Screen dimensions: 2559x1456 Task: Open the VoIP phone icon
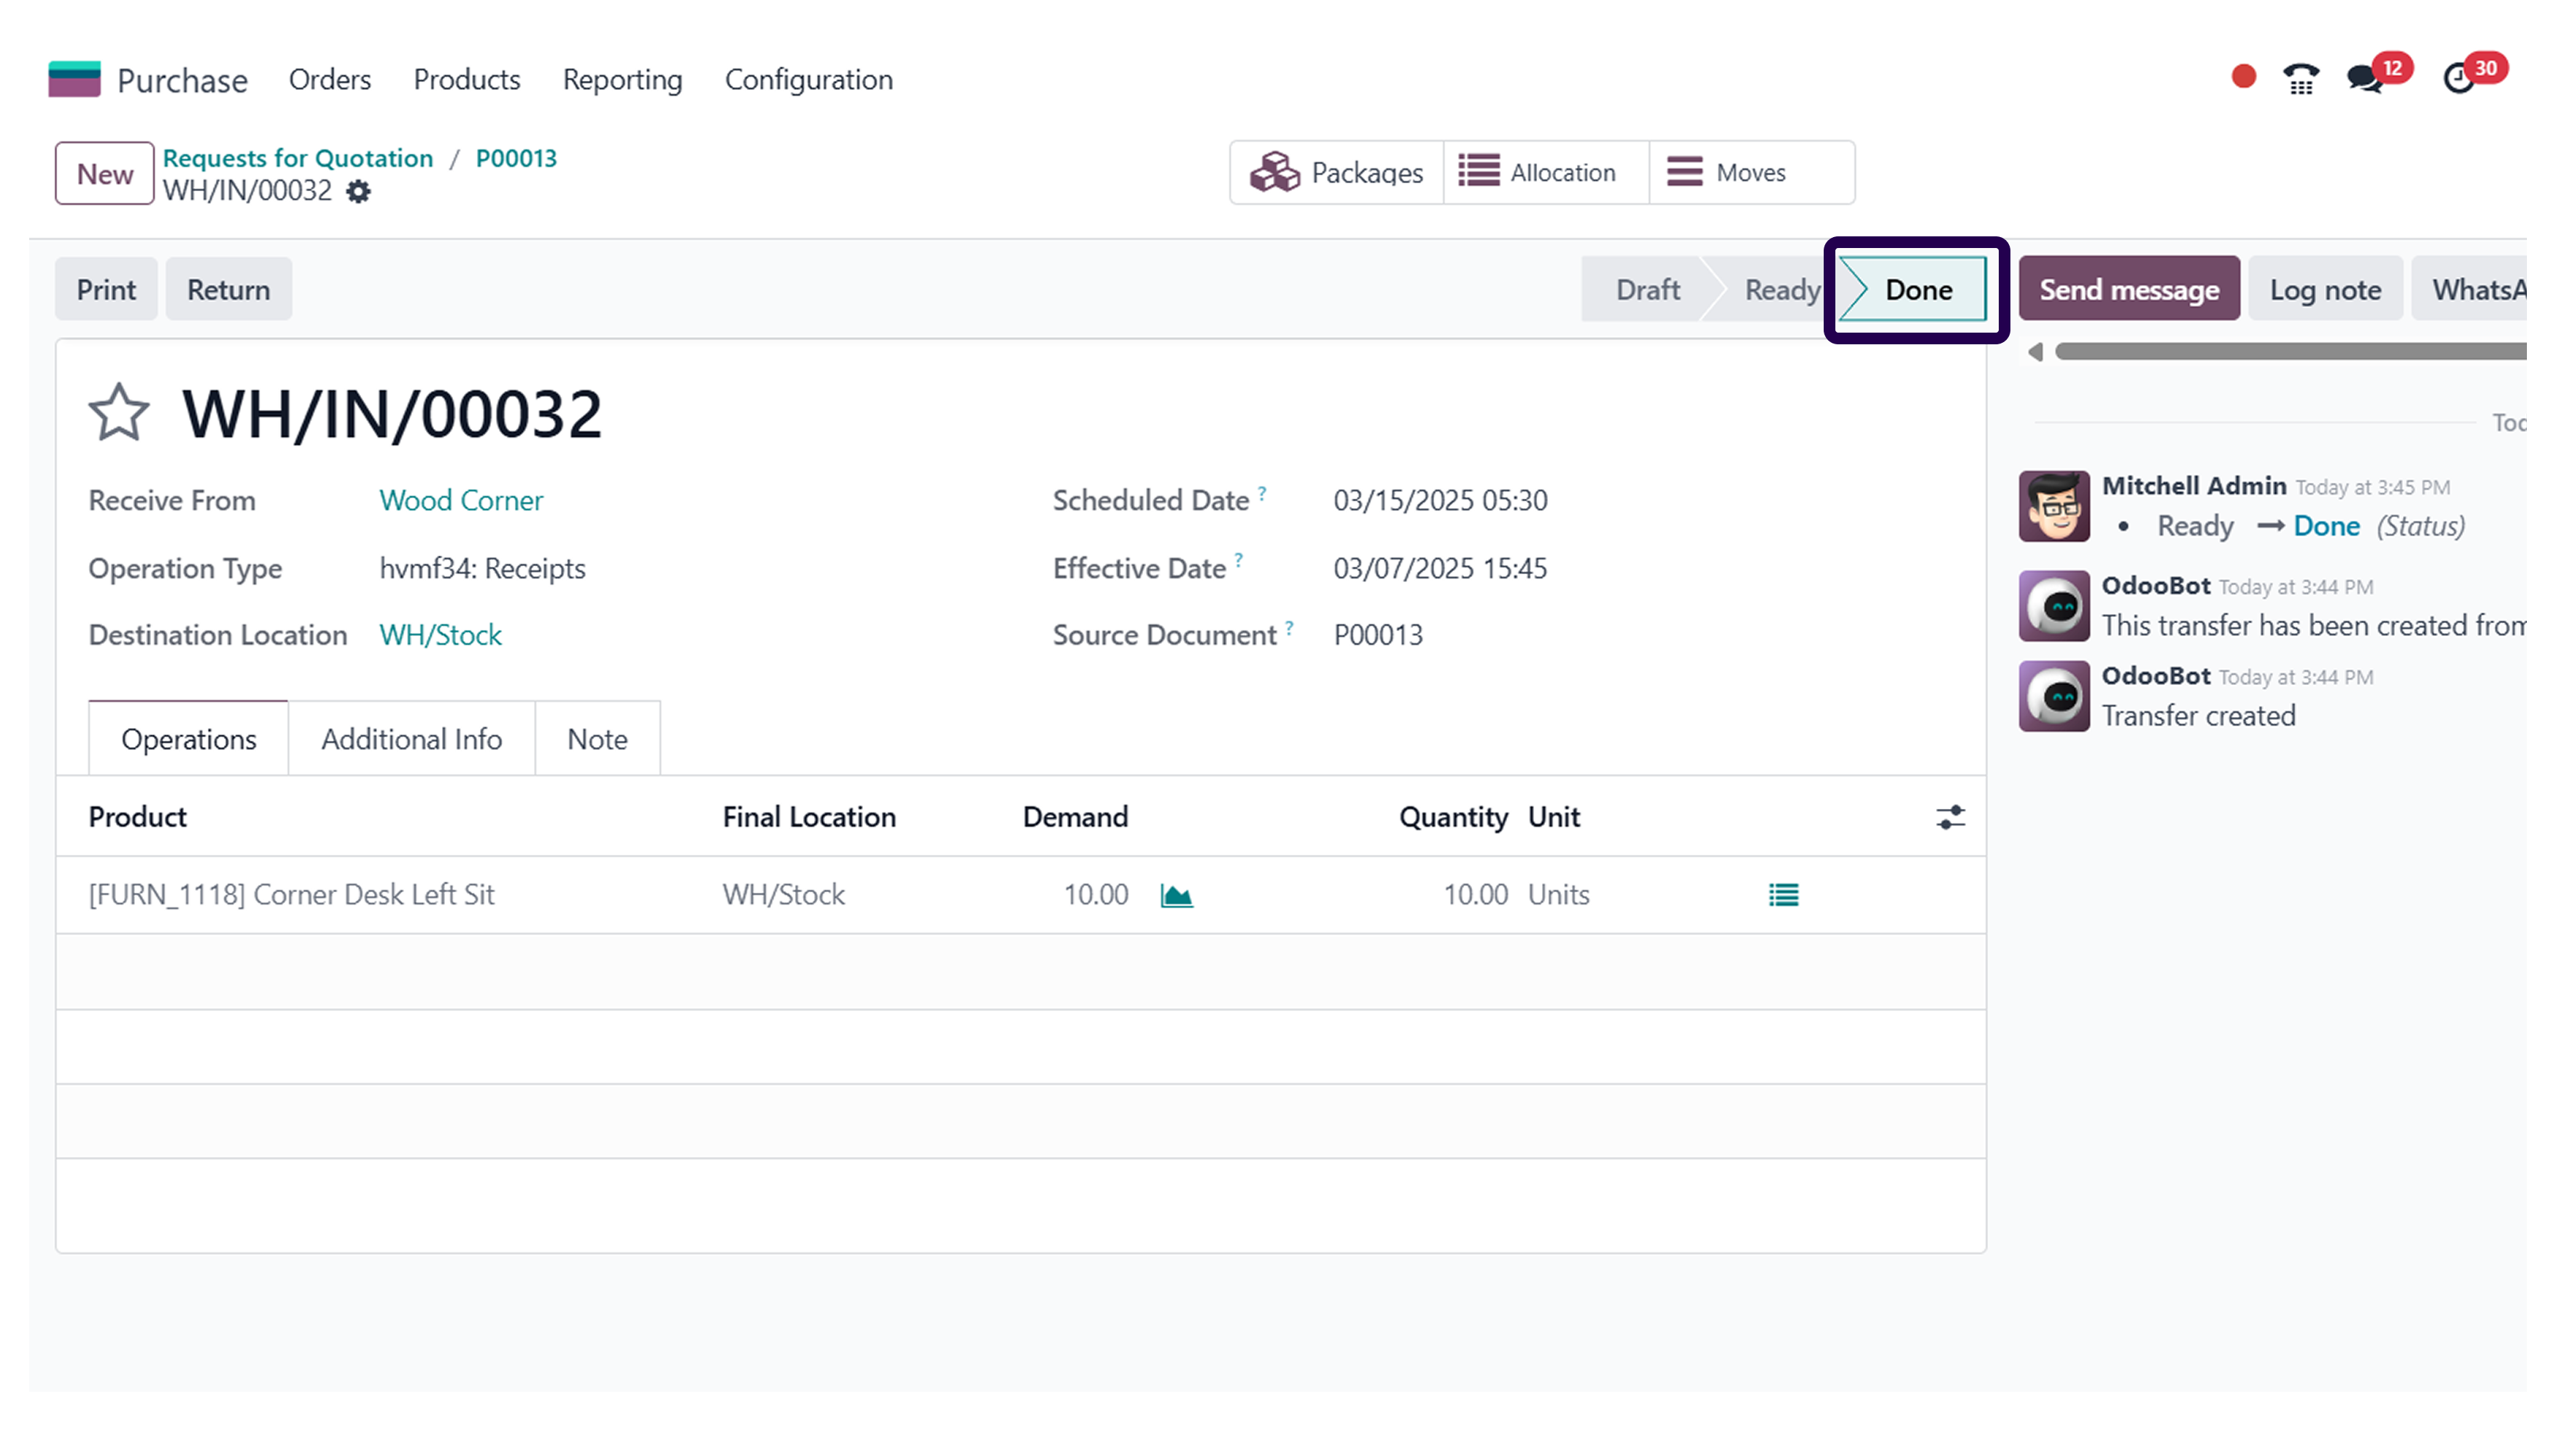(x=2301, y=77)
